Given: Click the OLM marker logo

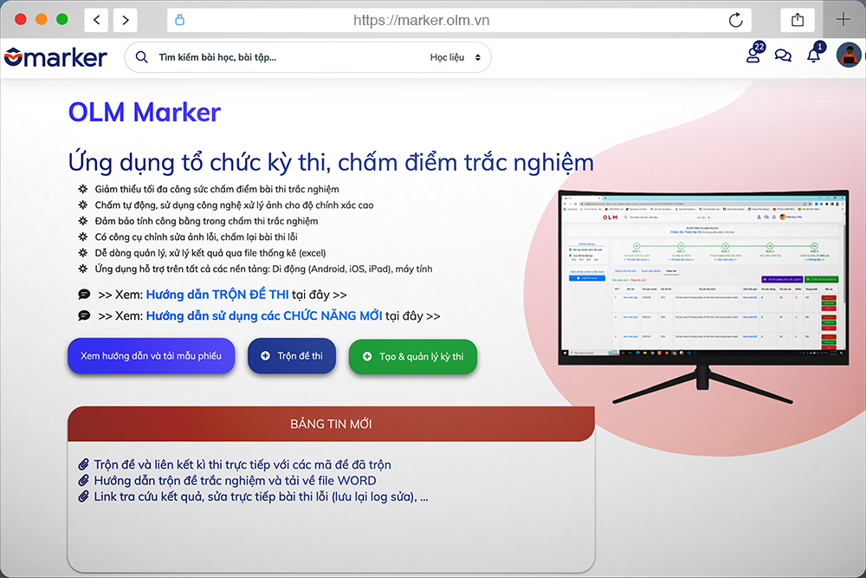Looking at the screenshot, I should click(55, 55).
